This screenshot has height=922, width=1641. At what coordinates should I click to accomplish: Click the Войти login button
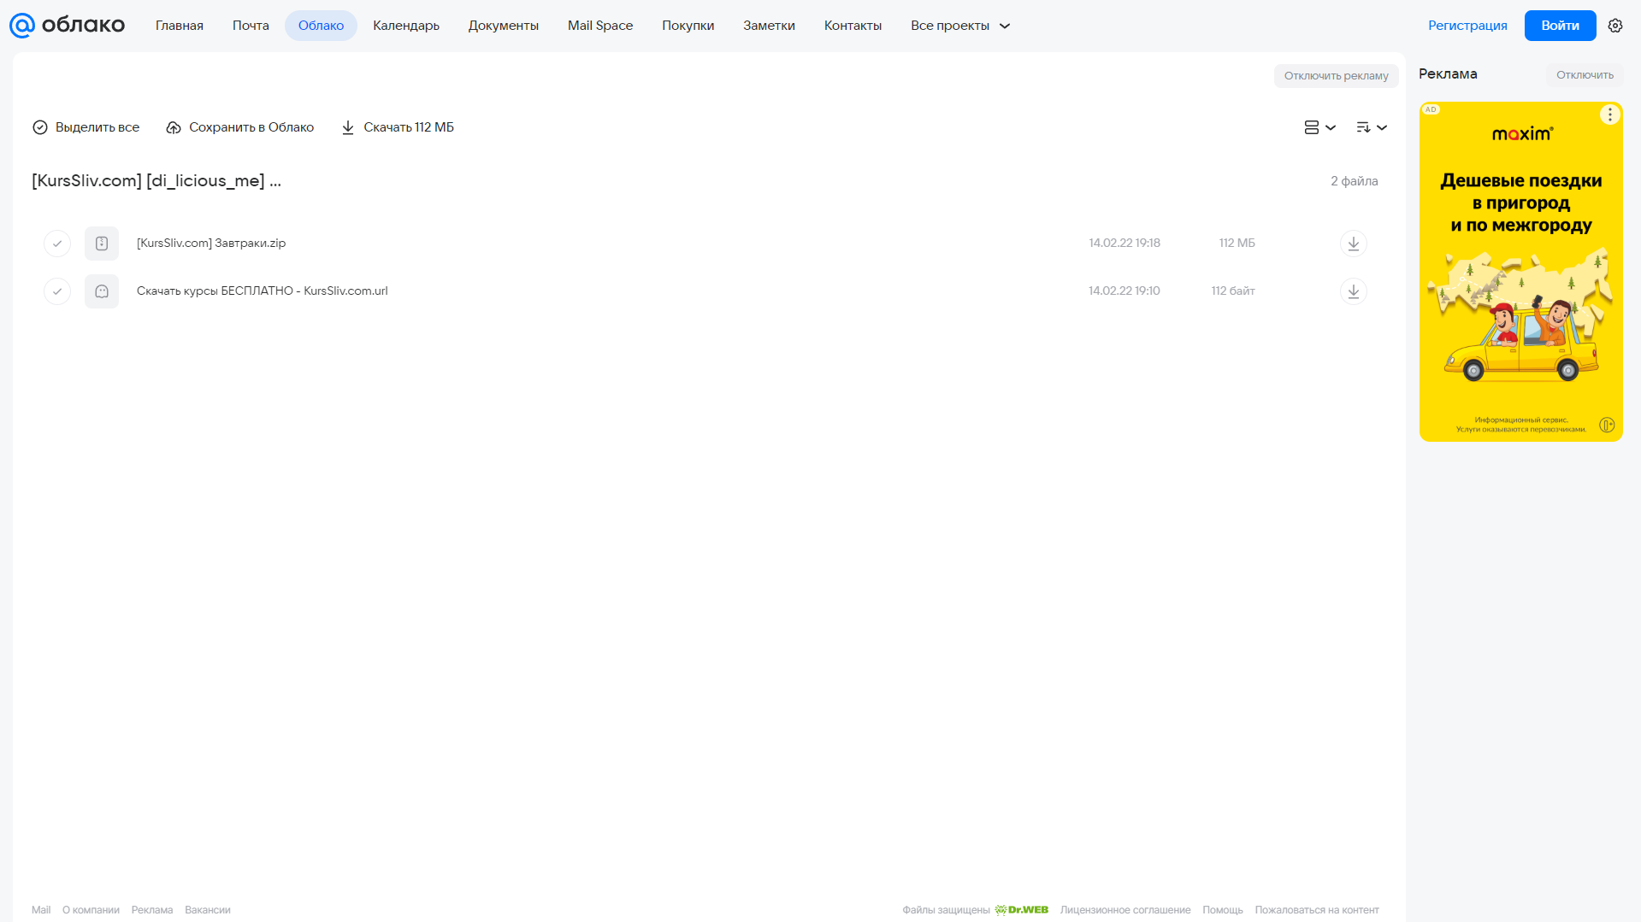[1560, 26]
